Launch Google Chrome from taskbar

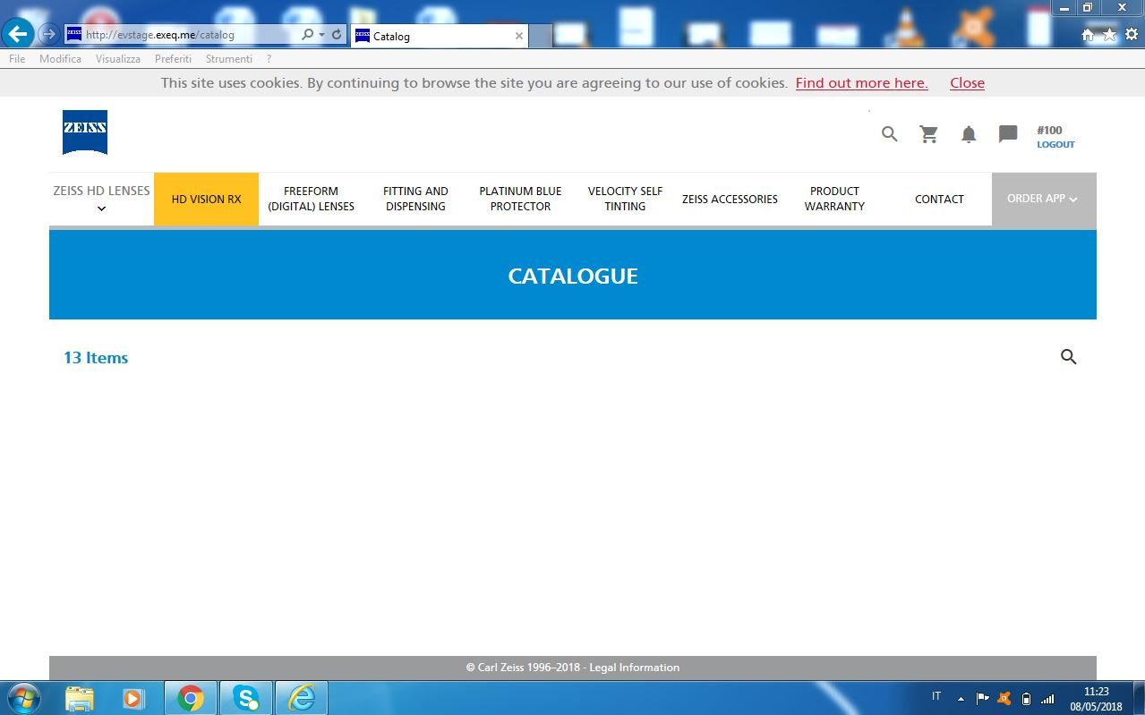(x=190, y=698)
